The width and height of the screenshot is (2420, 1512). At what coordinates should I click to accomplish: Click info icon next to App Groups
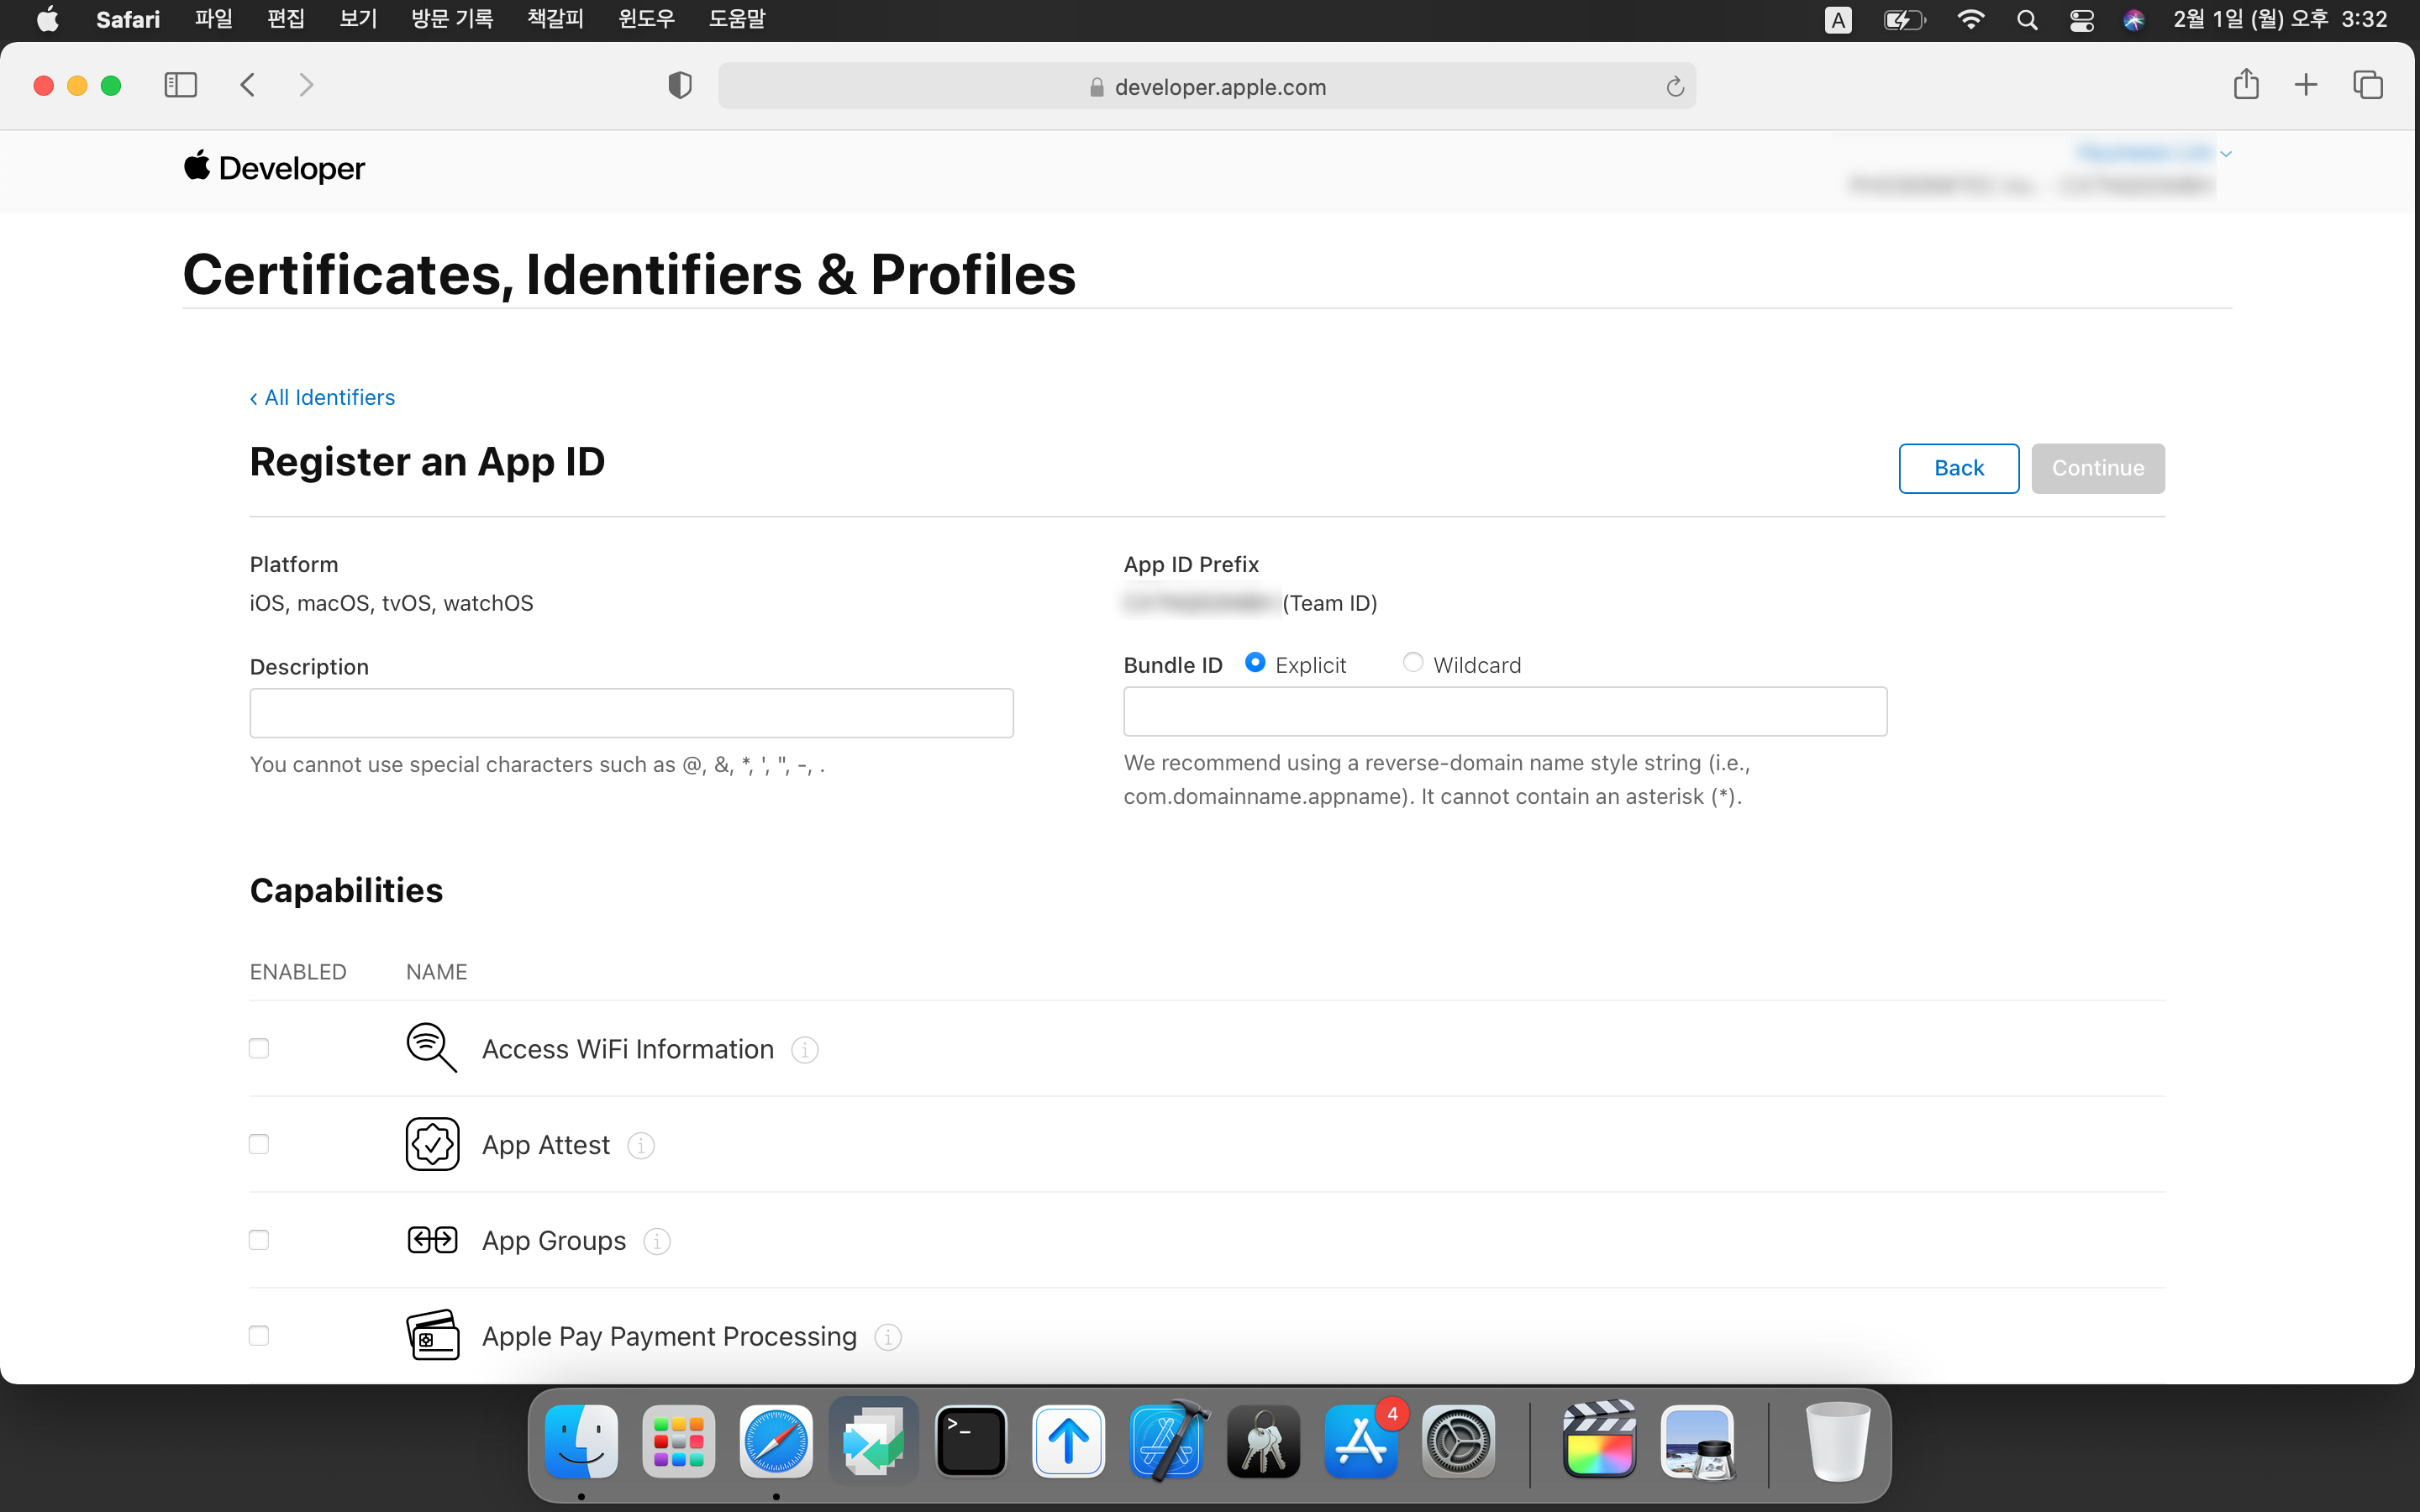[x=657, y=1241]
